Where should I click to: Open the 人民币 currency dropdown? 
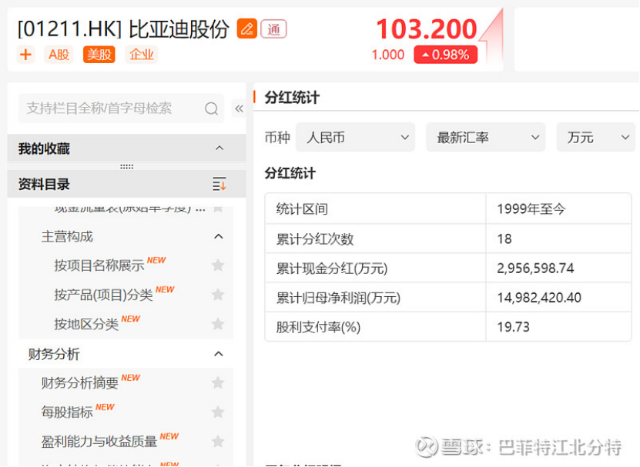click(x=355, y=138)
